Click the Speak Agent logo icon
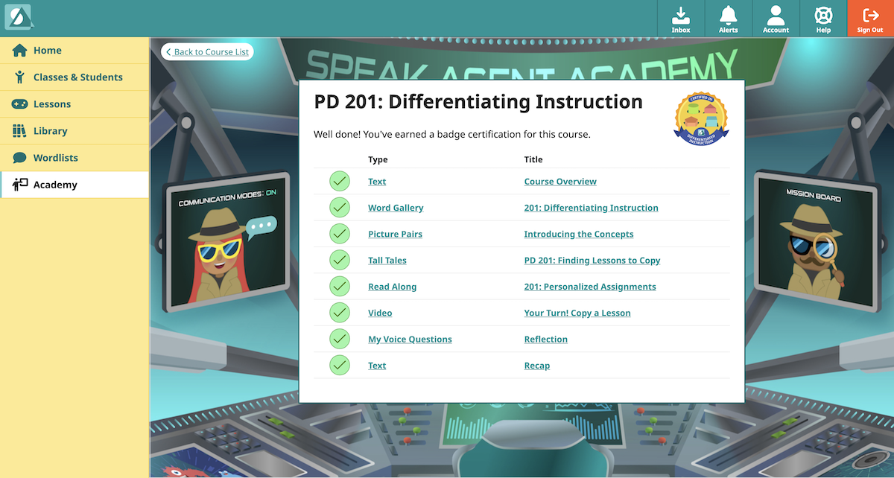 [18, 17]
